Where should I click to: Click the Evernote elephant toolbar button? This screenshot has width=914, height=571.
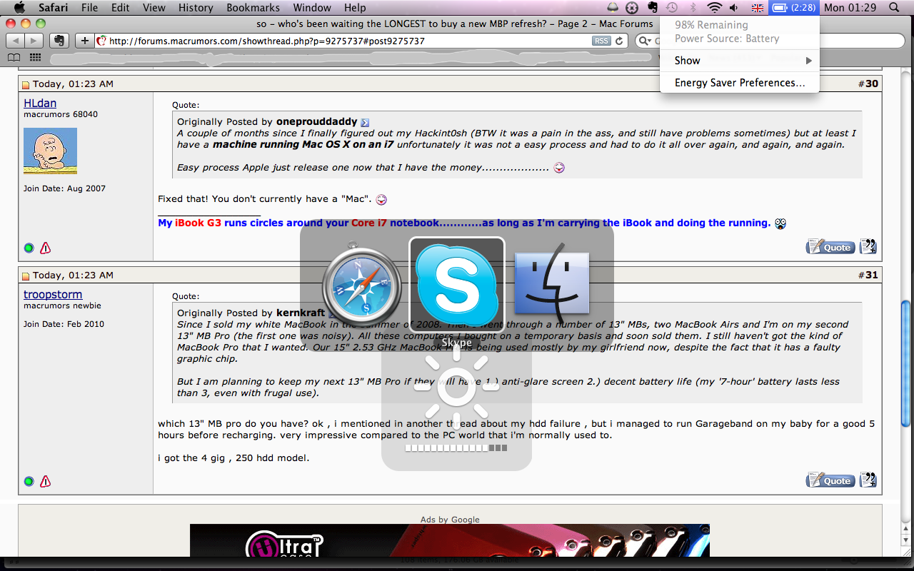tap(60, 41)
